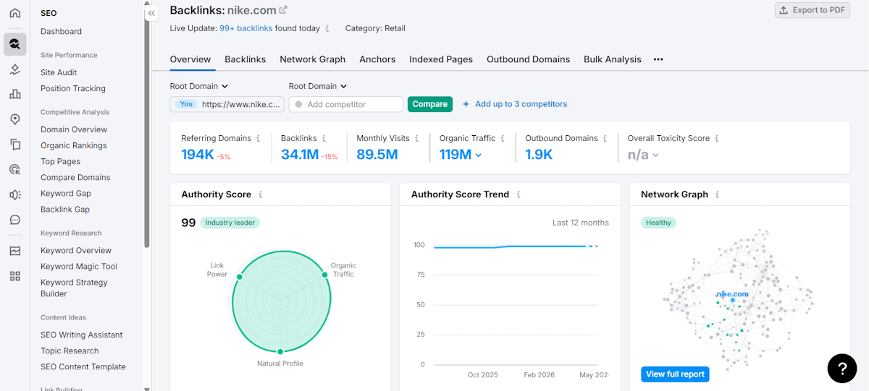Screen dimensions: 869x391
Task: Collapse the sidebar with the double-chevron icon
Action: 151,13
